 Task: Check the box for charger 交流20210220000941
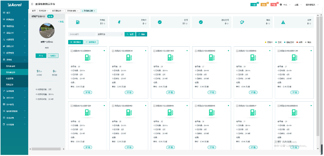tap(72, 51)
